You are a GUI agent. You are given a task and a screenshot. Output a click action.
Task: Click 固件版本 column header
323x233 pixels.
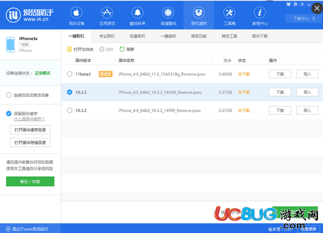[x=83, y=60]
